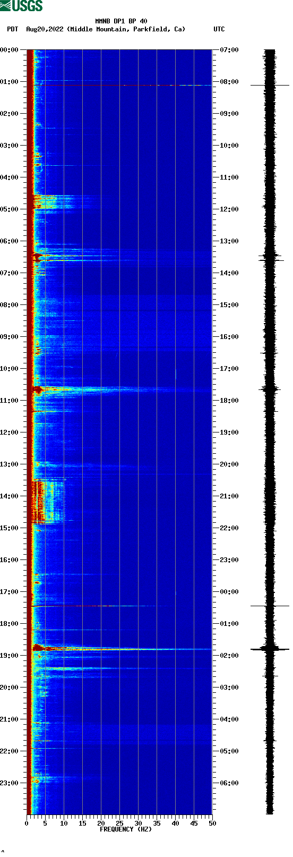Select the 06:00 UTC time label
This screenshot has width=293, height=857.
(x=229, y=783)
